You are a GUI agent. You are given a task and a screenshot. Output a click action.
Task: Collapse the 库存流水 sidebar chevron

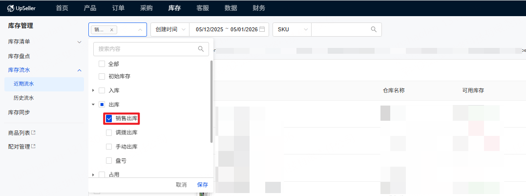pos(80,70)
